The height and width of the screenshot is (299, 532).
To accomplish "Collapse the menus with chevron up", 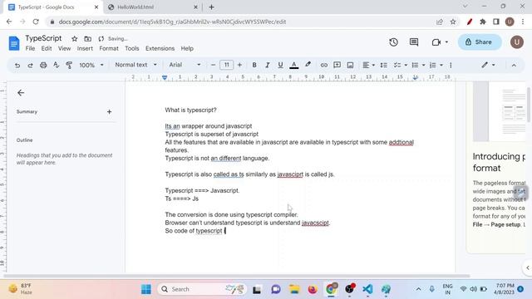I will pos(514,65).
